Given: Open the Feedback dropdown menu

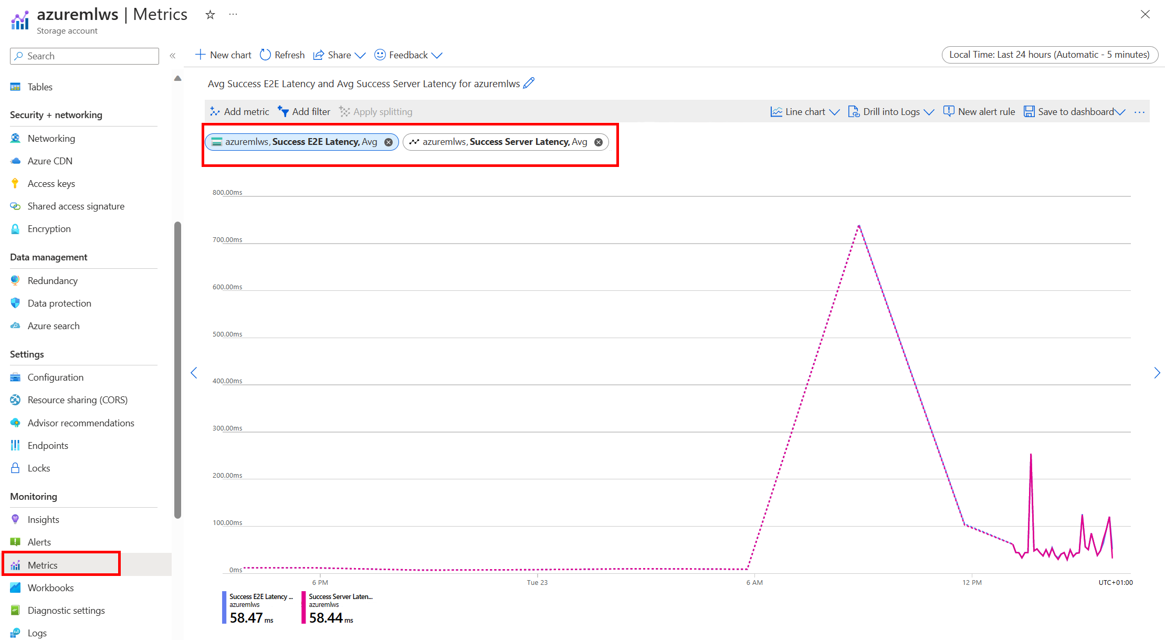Looking at the screenshot, I should tap(408, 55).
